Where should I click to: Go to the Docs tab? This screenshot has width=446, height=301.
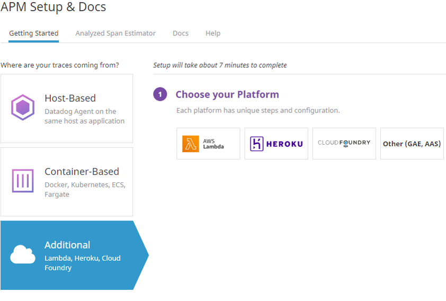(x=181, y=33)
